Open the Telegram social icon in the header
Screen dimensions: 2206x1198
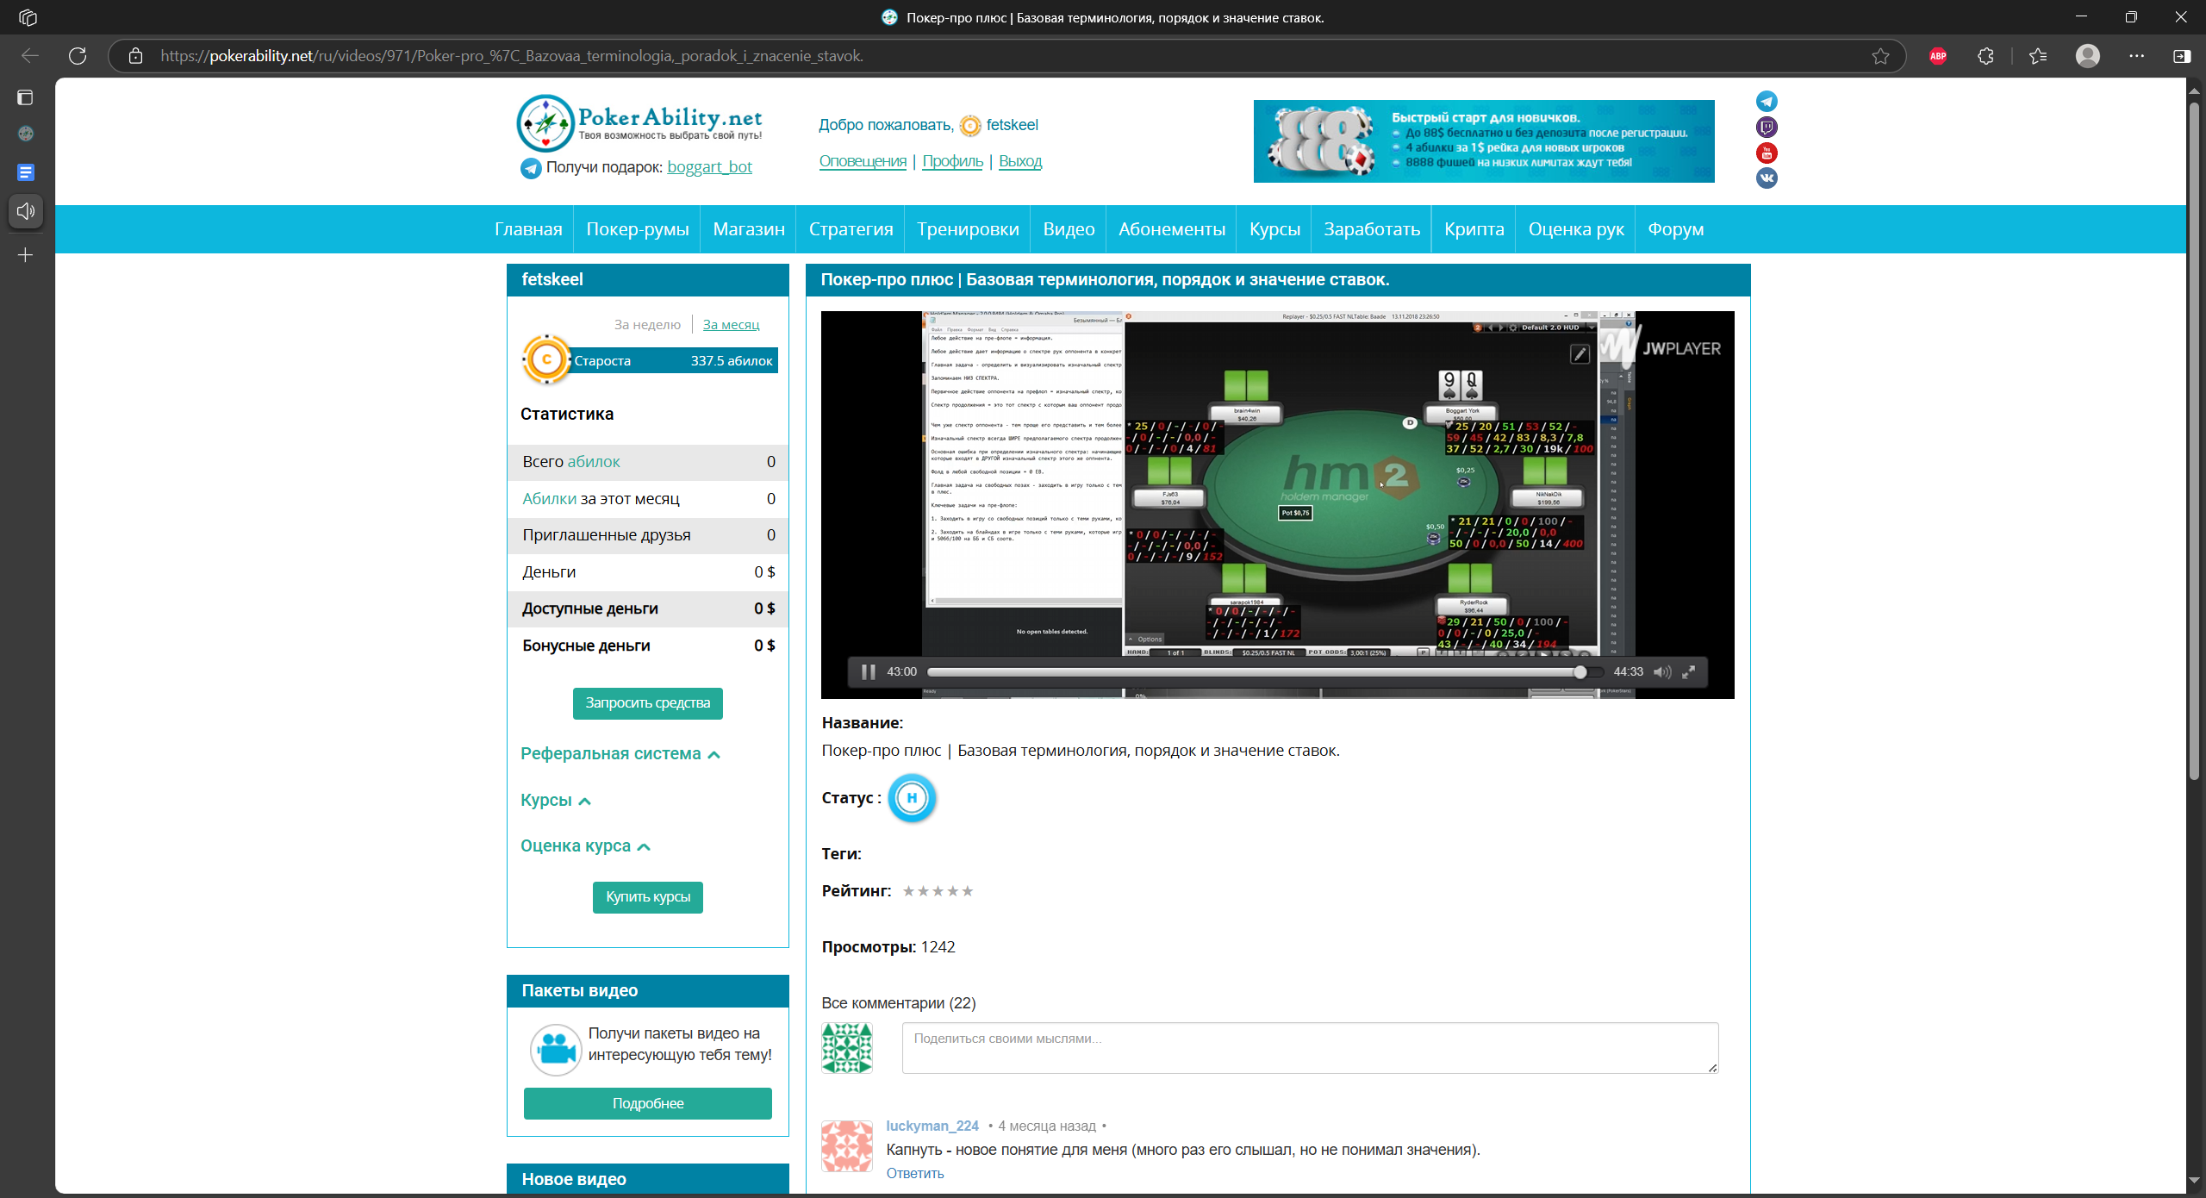click(1767, 102)
